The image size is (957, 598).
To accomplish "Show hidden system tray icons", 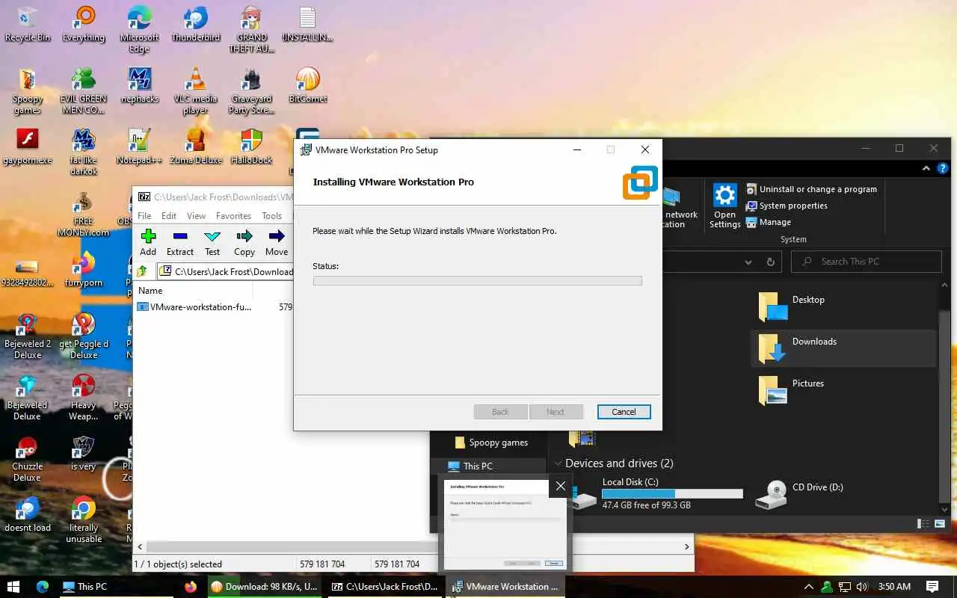I will click(808, 587).
